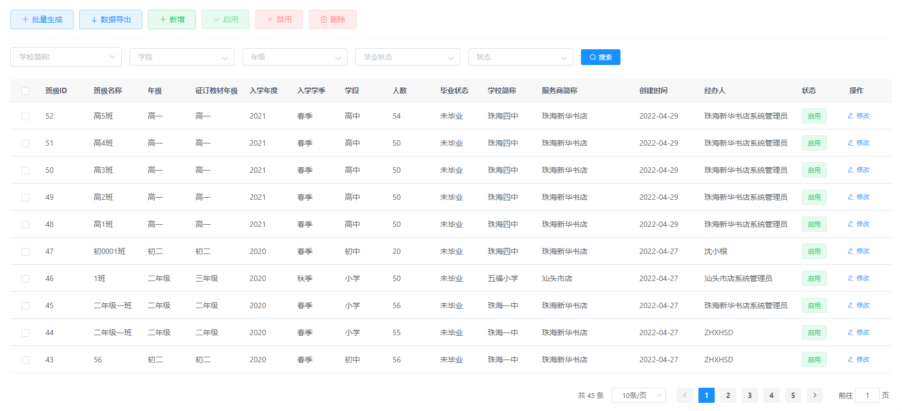This screenshot has width=902, height=411.
Task: Click 修改 for class ID 45
Action: (x=859, y=305)
